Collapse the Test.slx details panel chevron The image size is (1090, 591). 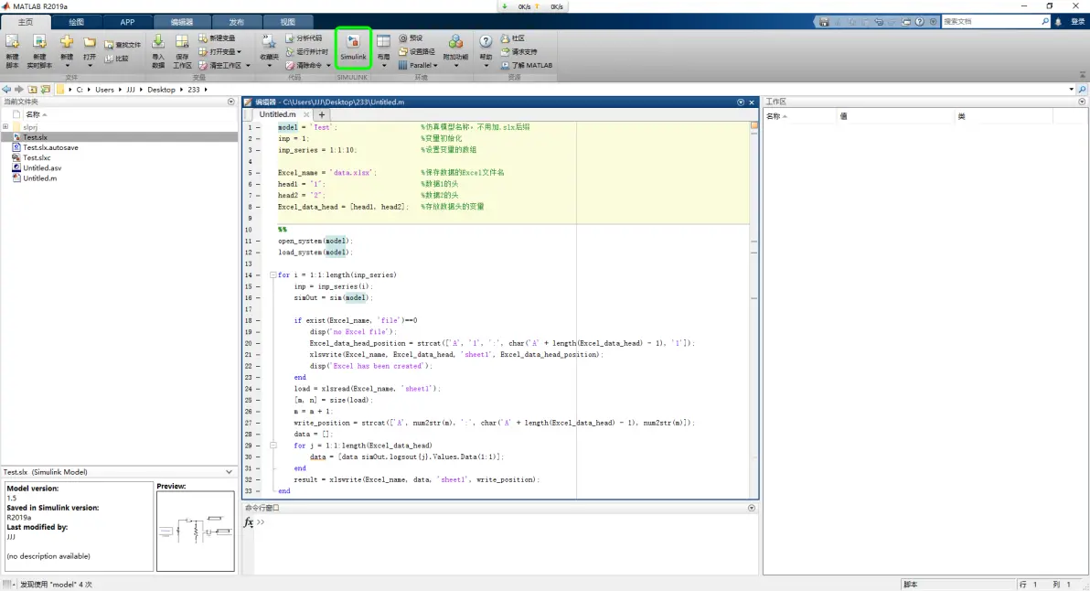[x=229, y=472]
